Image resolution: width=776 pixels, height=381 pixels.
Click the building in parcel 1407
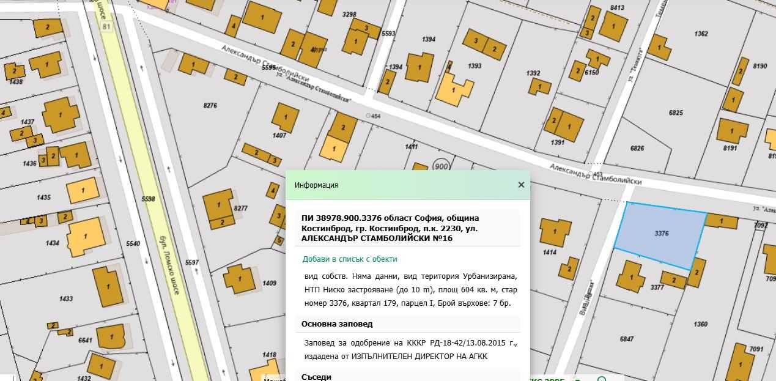click(285, 117)
